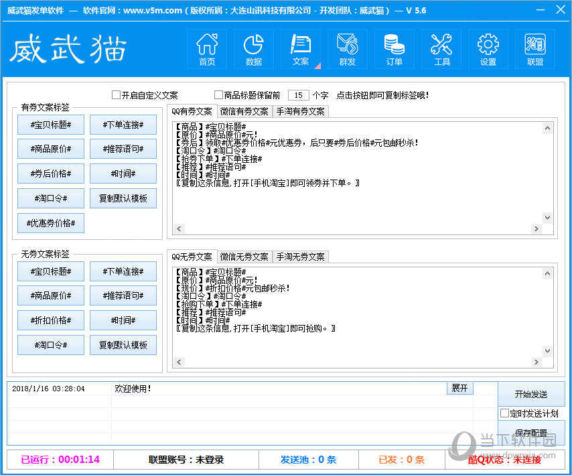Minimize the 威武猫 window
Screen dimensions: 572x475
(541, 10)
